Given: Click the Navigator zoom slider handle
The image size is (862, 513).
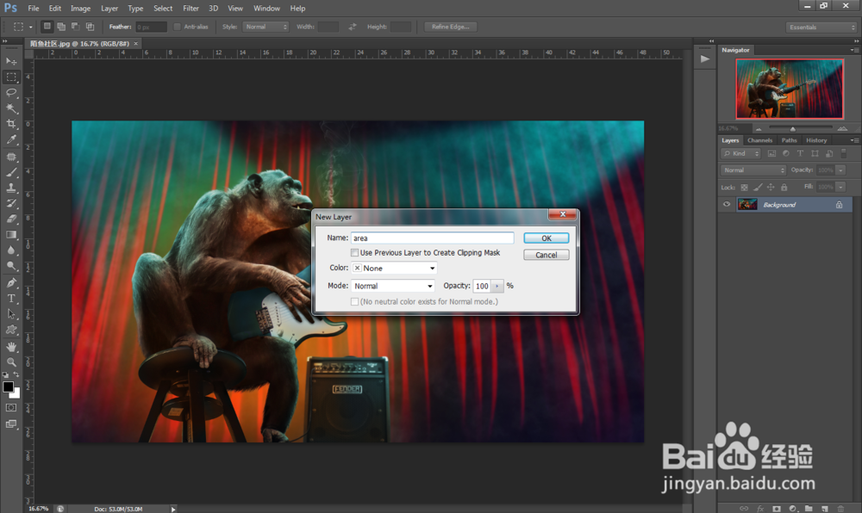Looking at the screenshot, I should (x=793, y=129).
